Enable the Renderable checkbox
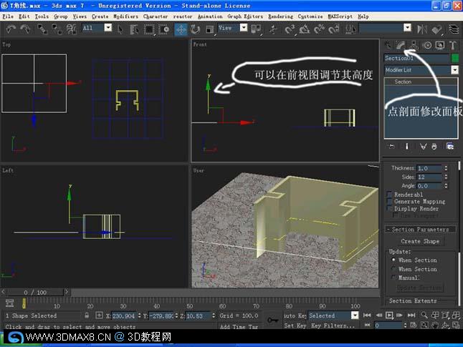This screenshot has width=463, height=347. (x=389, y=195)
